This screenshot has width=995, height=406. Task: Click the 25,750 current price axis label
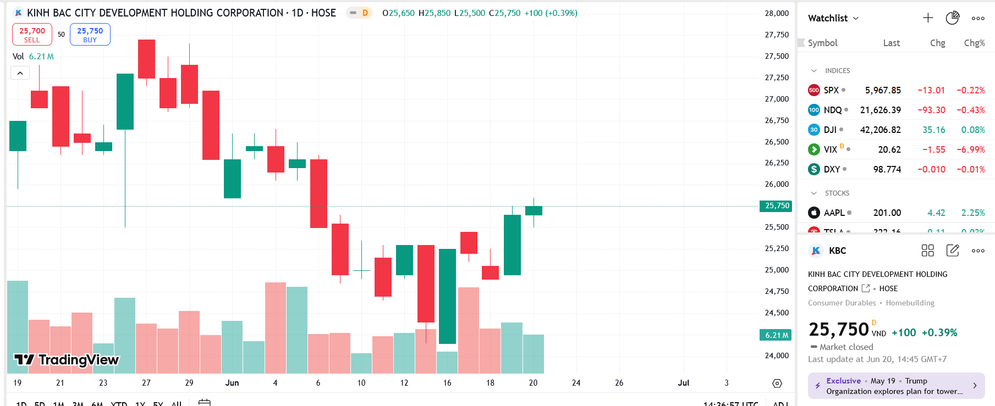click(777, 206)
